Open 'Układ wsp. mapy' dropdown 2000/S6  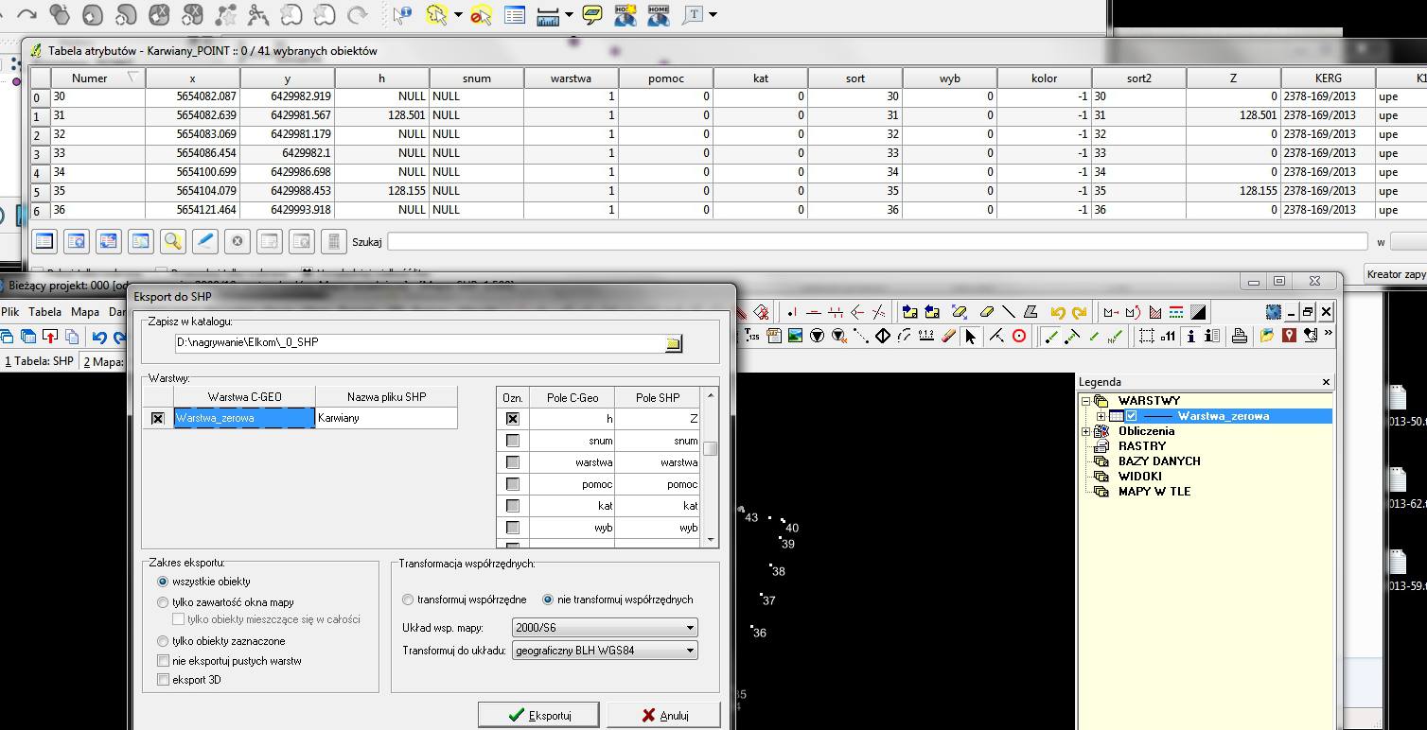click(x=605, y=627)
